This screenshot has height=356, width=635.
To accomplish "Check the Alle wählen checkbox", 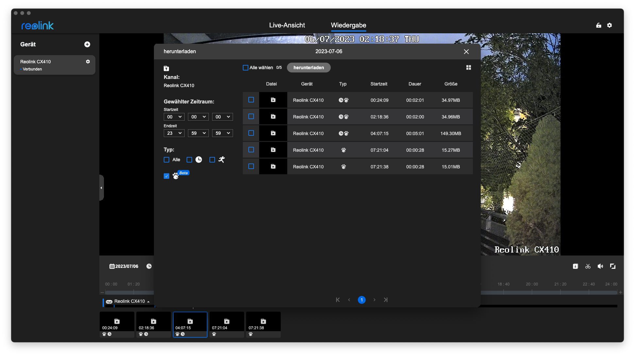I will (245, 68).
